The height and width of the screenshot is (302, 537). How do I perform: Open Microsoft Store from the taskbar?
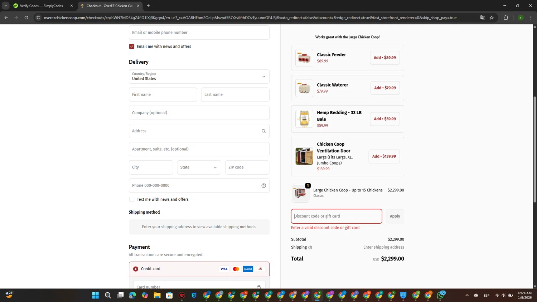pyautogui.click(x=169, y=295)
